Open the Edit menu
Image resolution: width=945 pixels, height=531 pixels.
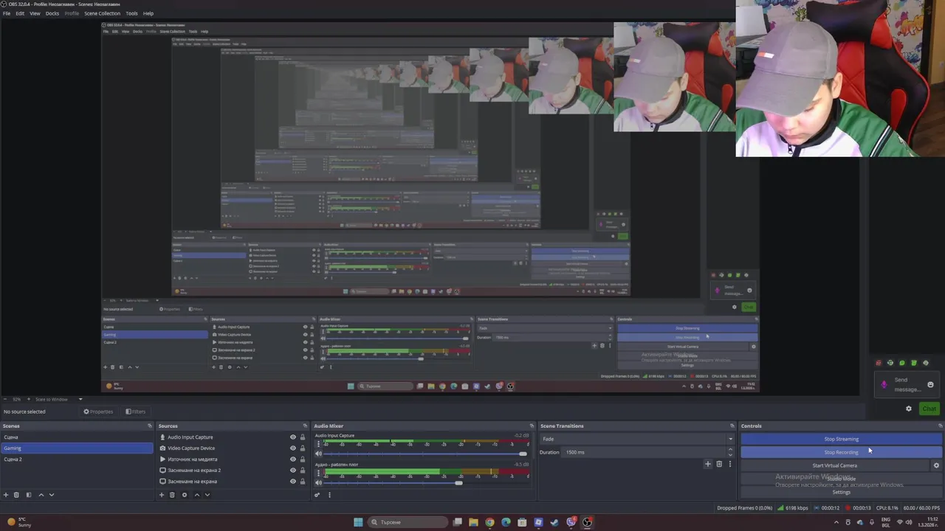point(20,13)
